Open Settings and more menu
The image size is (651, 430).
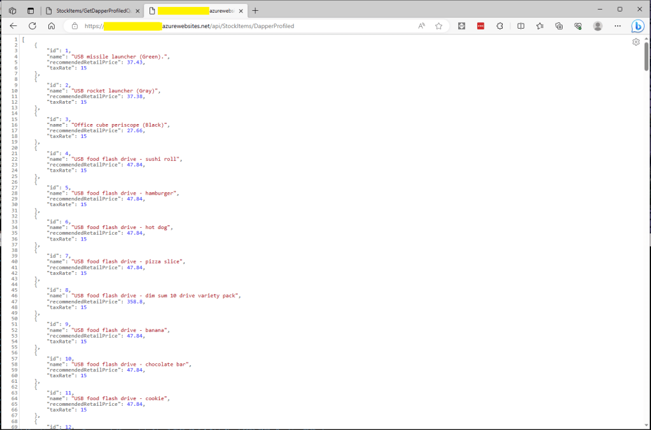point(617,26)
